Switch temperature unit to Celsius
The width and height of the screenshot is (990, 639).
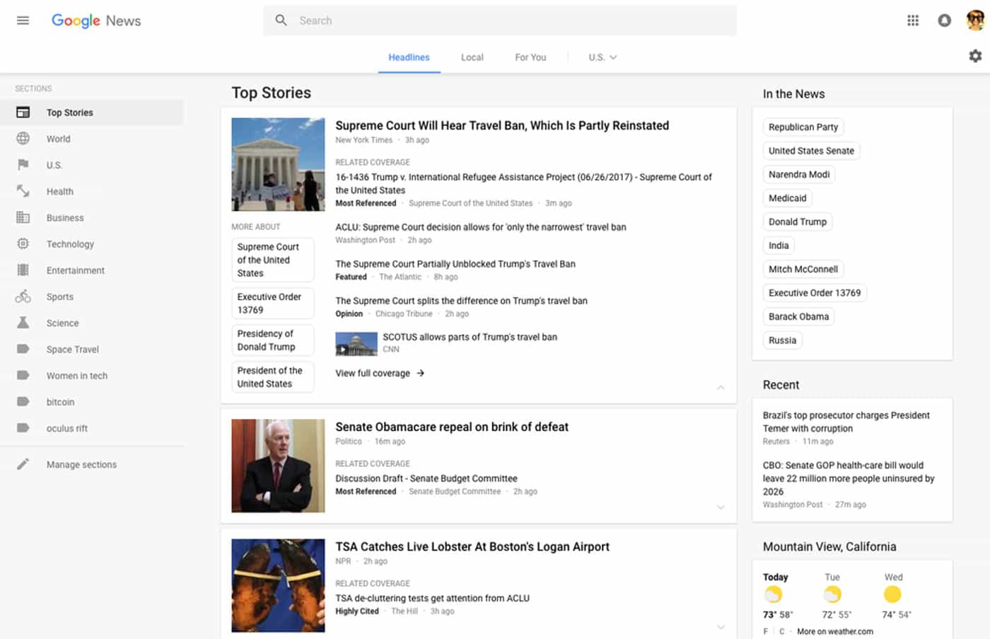pos(781,631)
